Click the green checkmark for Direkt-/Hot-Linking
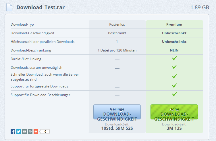 (174, 58)
